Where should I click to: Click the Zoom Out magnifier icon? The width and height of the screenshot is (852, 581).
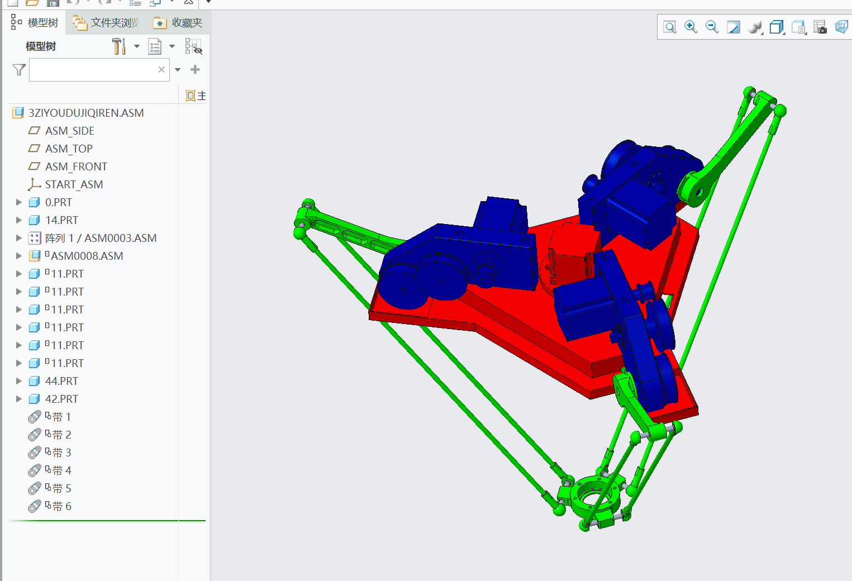(x=712, y=27)
